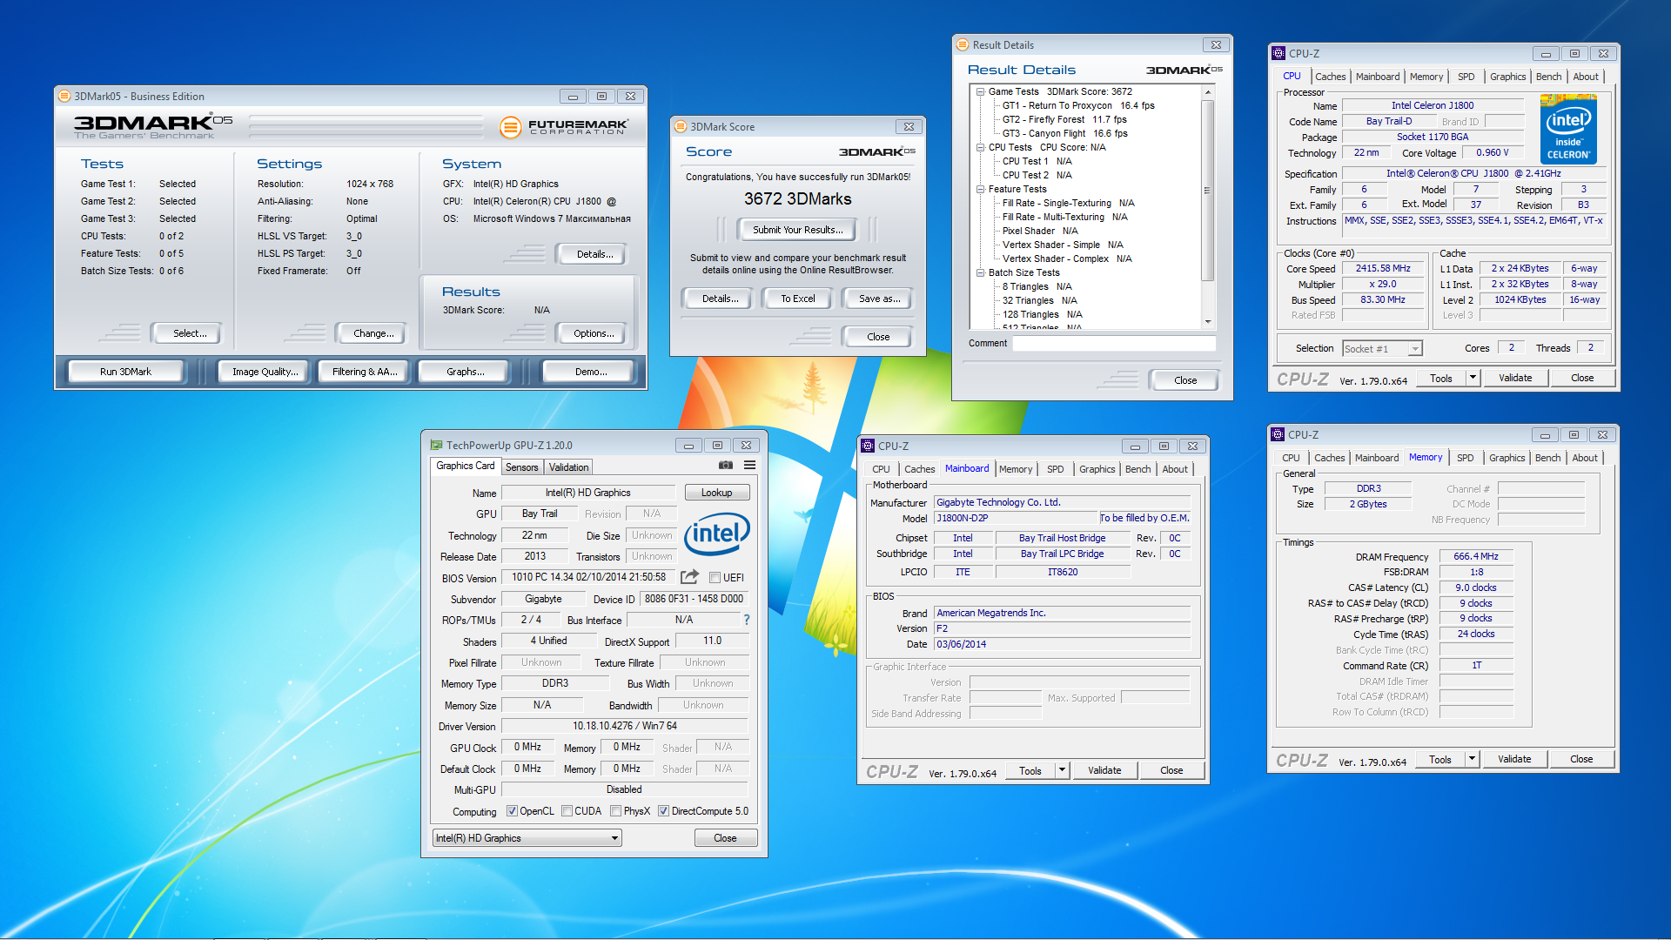1671x940 pixels.
Task: Click title icon of the CPU-Z Processor window
Action: pyautogui.click(x=1278, y=53)
